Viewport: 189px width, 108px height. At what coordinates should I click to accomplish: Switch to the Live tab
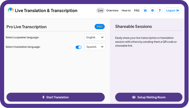pyautogui.click(x=100, y=10)
